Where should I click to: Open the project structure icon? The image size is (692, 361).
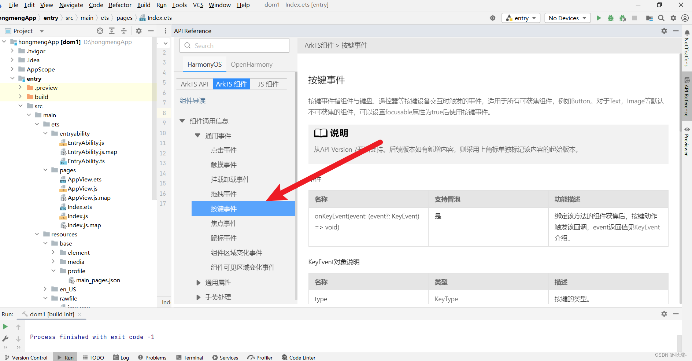coord(650,18)
